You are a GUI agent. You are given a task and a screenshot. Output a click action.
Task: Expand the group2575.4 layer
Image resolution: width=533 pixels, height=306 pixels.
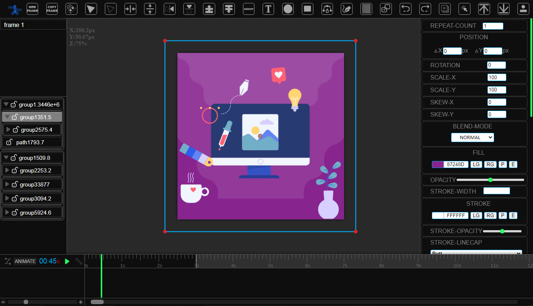coord(9,130)
